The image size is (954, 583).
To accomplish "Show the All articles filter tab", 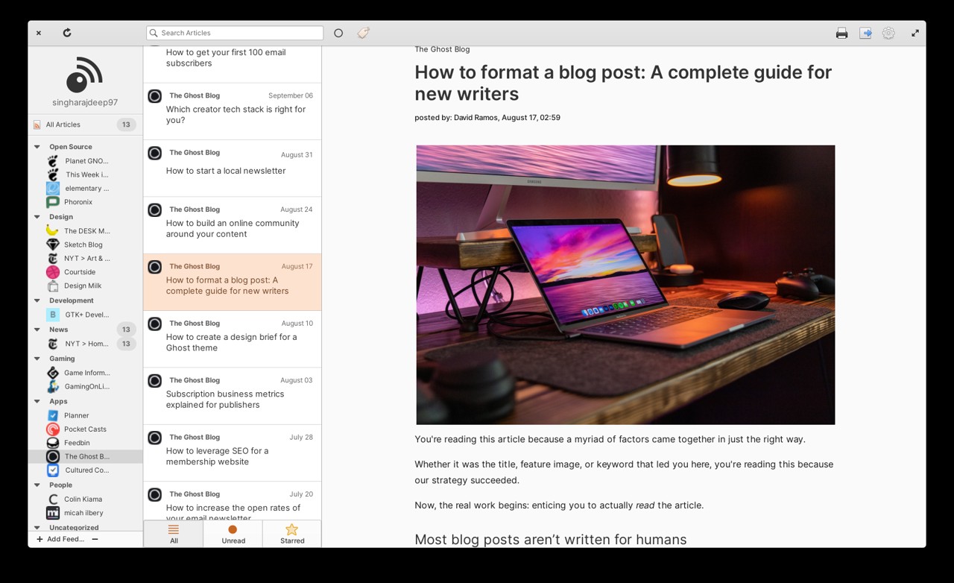I will [174, 534].
